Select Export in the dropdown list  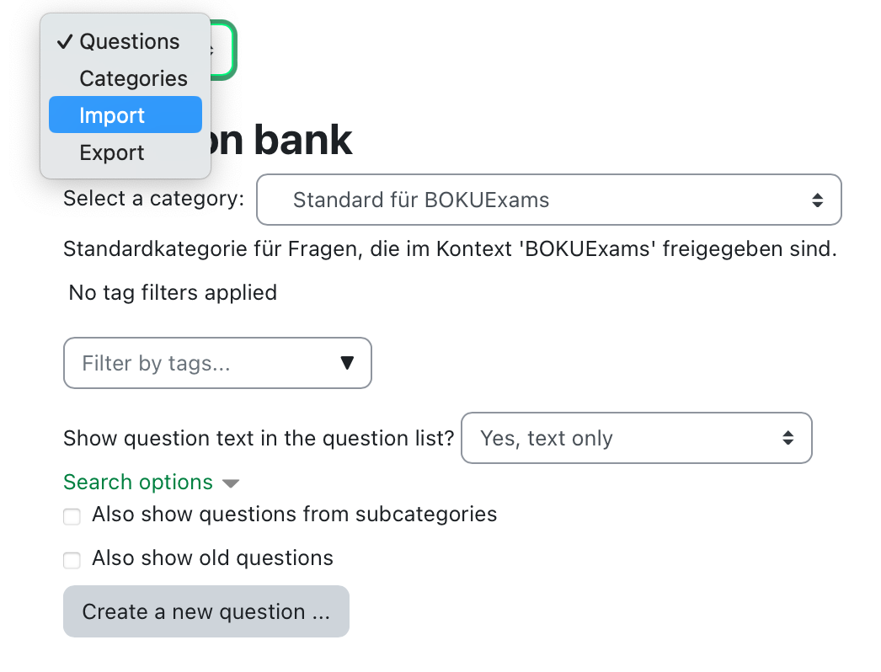125,152
